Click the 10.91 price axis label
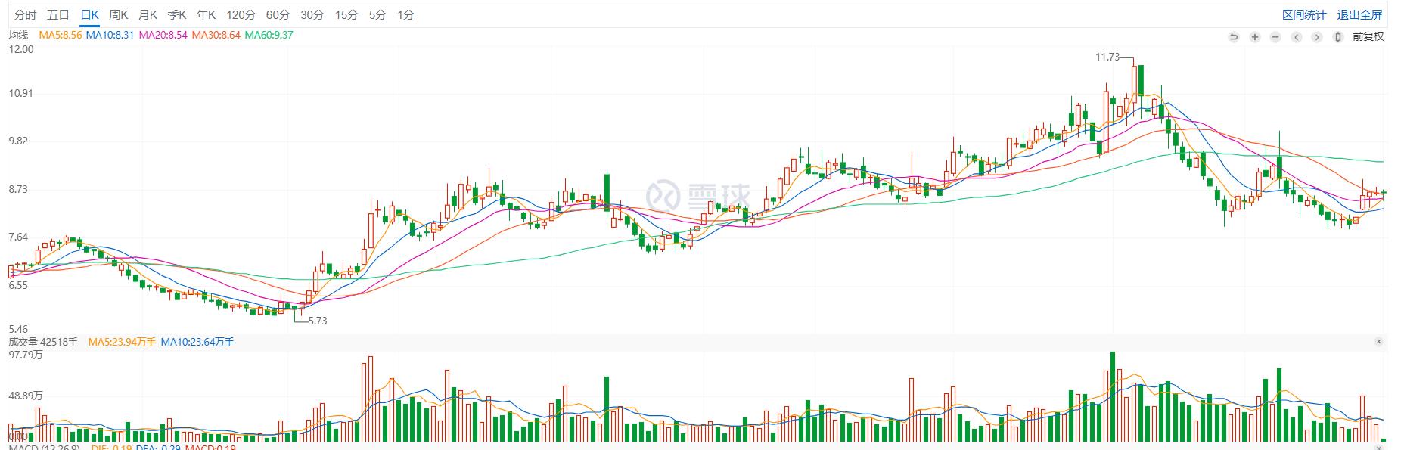This screenshot has height=450, width=1404. (x=21, y=93)
